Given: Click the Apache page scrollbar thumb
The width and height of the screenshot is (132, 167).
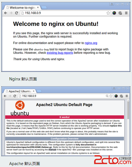Looking at the screenshot, I should click(128, 110).
